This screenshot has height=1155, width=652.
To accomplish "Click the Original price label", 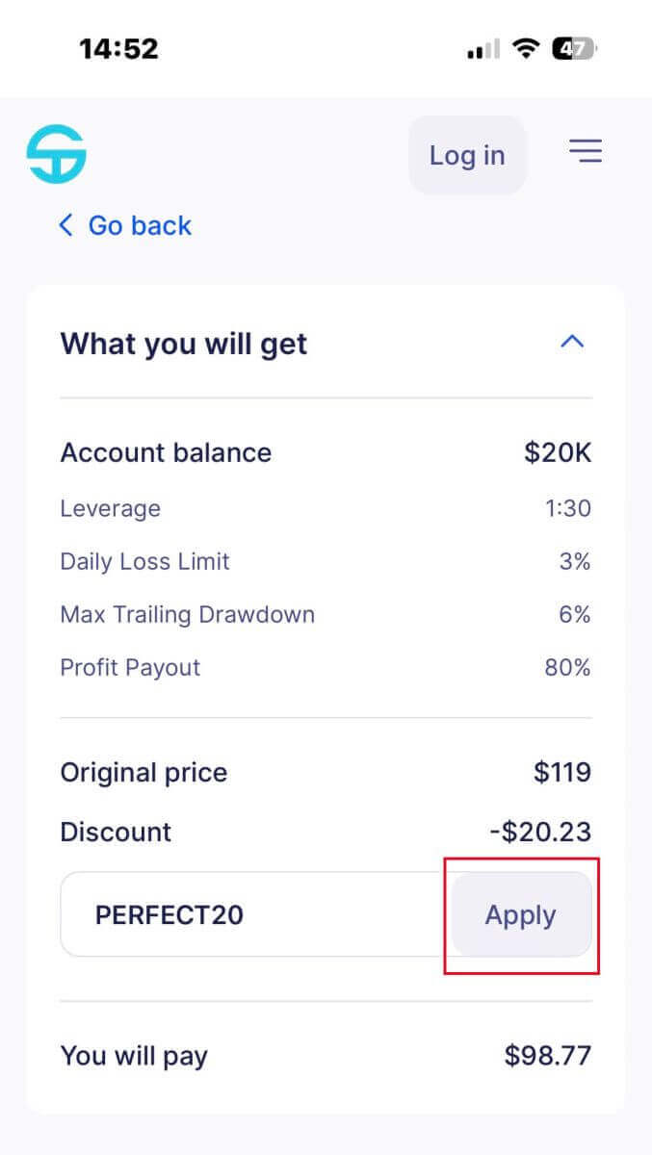I will point(143,772).
